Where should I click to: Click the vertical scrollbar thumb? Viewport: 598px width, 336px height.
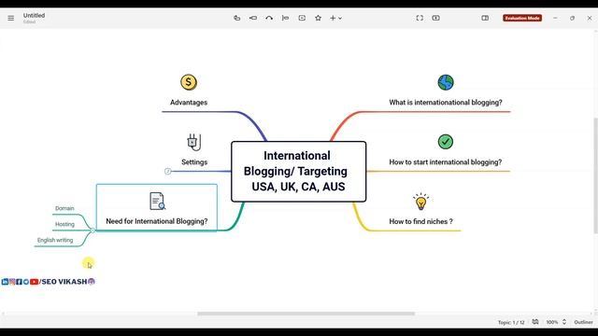[x=595, y=175]
